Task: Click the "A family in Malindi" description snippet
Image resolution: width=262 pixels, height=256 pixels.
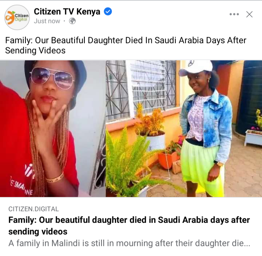Action: tap(129, 243)
